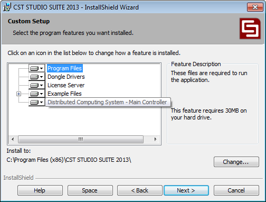
Task: Open the Example Files feature drive icon
Action: [x=36, y=94]
